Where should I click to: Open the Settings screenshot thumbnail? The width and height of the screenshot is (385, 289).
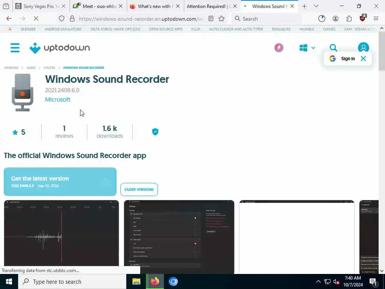tap(179, 237)
